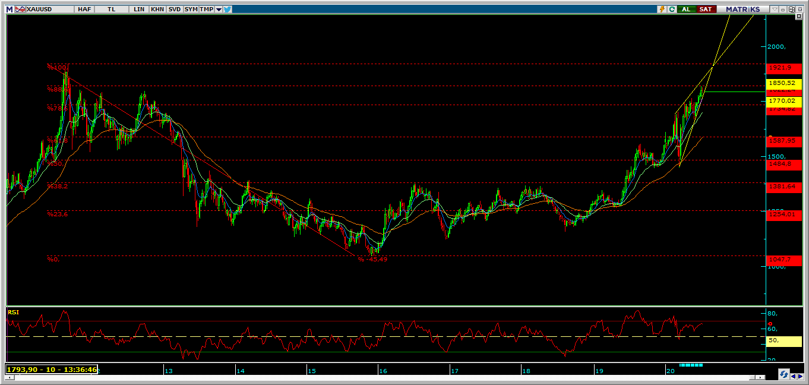Click the MATRIKS logo button
This screenshot has width=809, height=385.
[742, 9]
